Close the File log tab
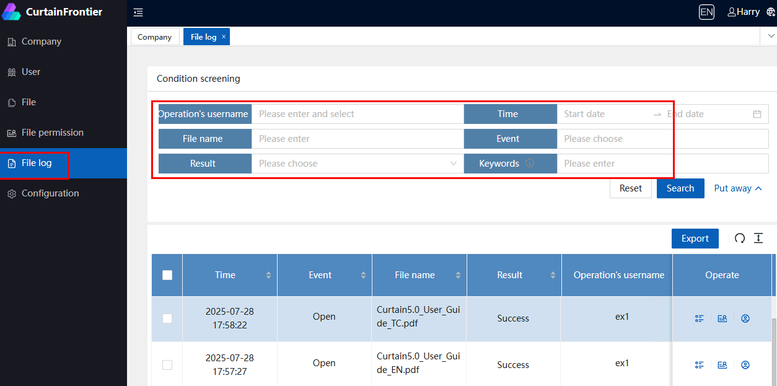Viewport: 777px width, 386px height. tap(224, 37)
